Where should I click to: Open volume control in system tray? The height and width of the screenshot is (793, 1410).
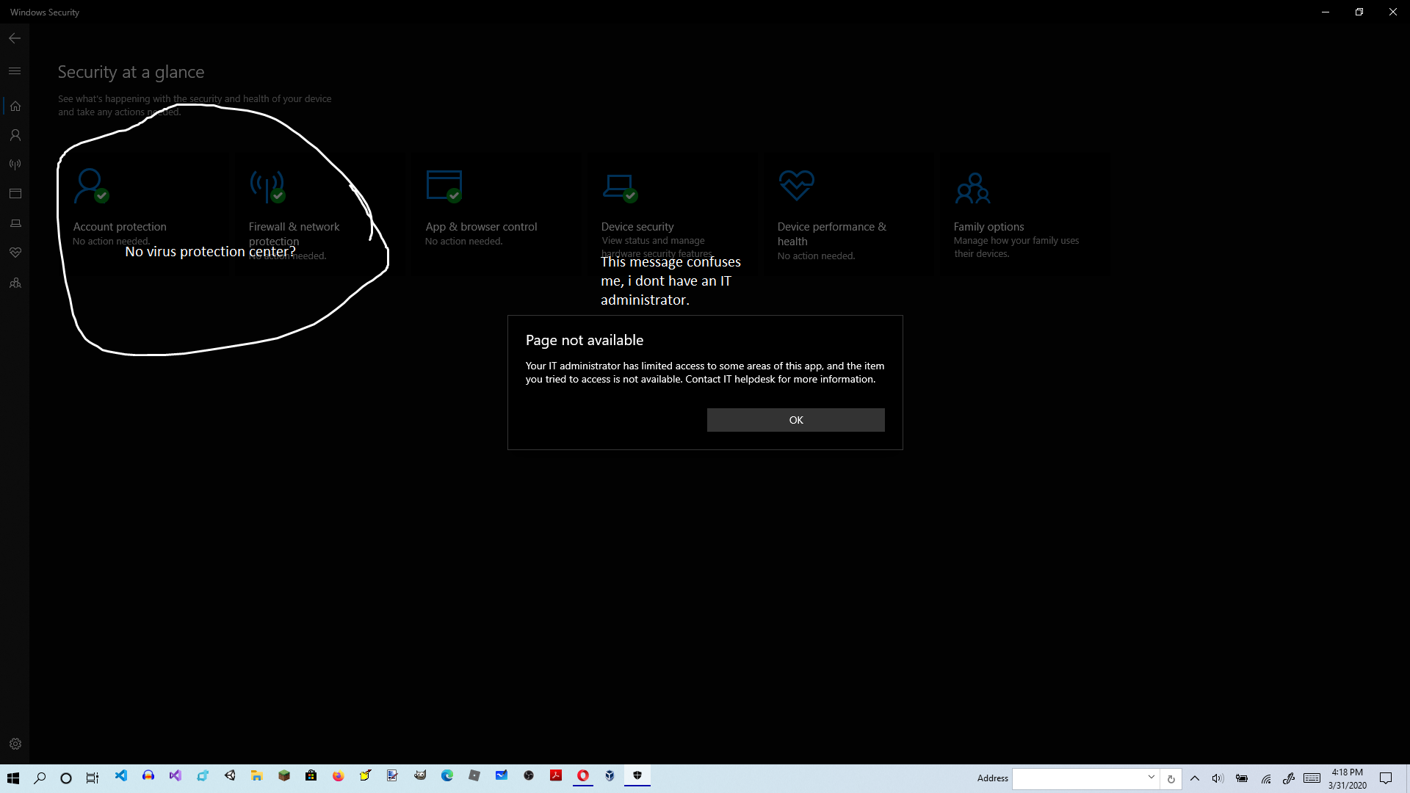[1218, 778]
